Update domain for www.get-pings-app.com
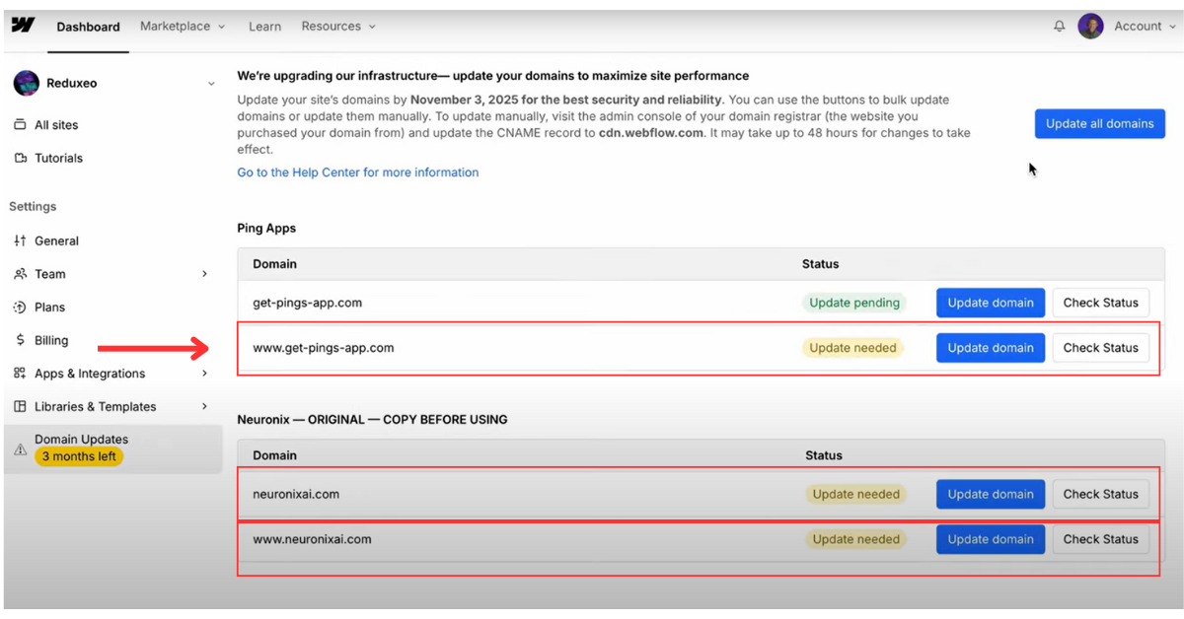The height and width of the screenshot is (619, 1184). pos(990,348)
